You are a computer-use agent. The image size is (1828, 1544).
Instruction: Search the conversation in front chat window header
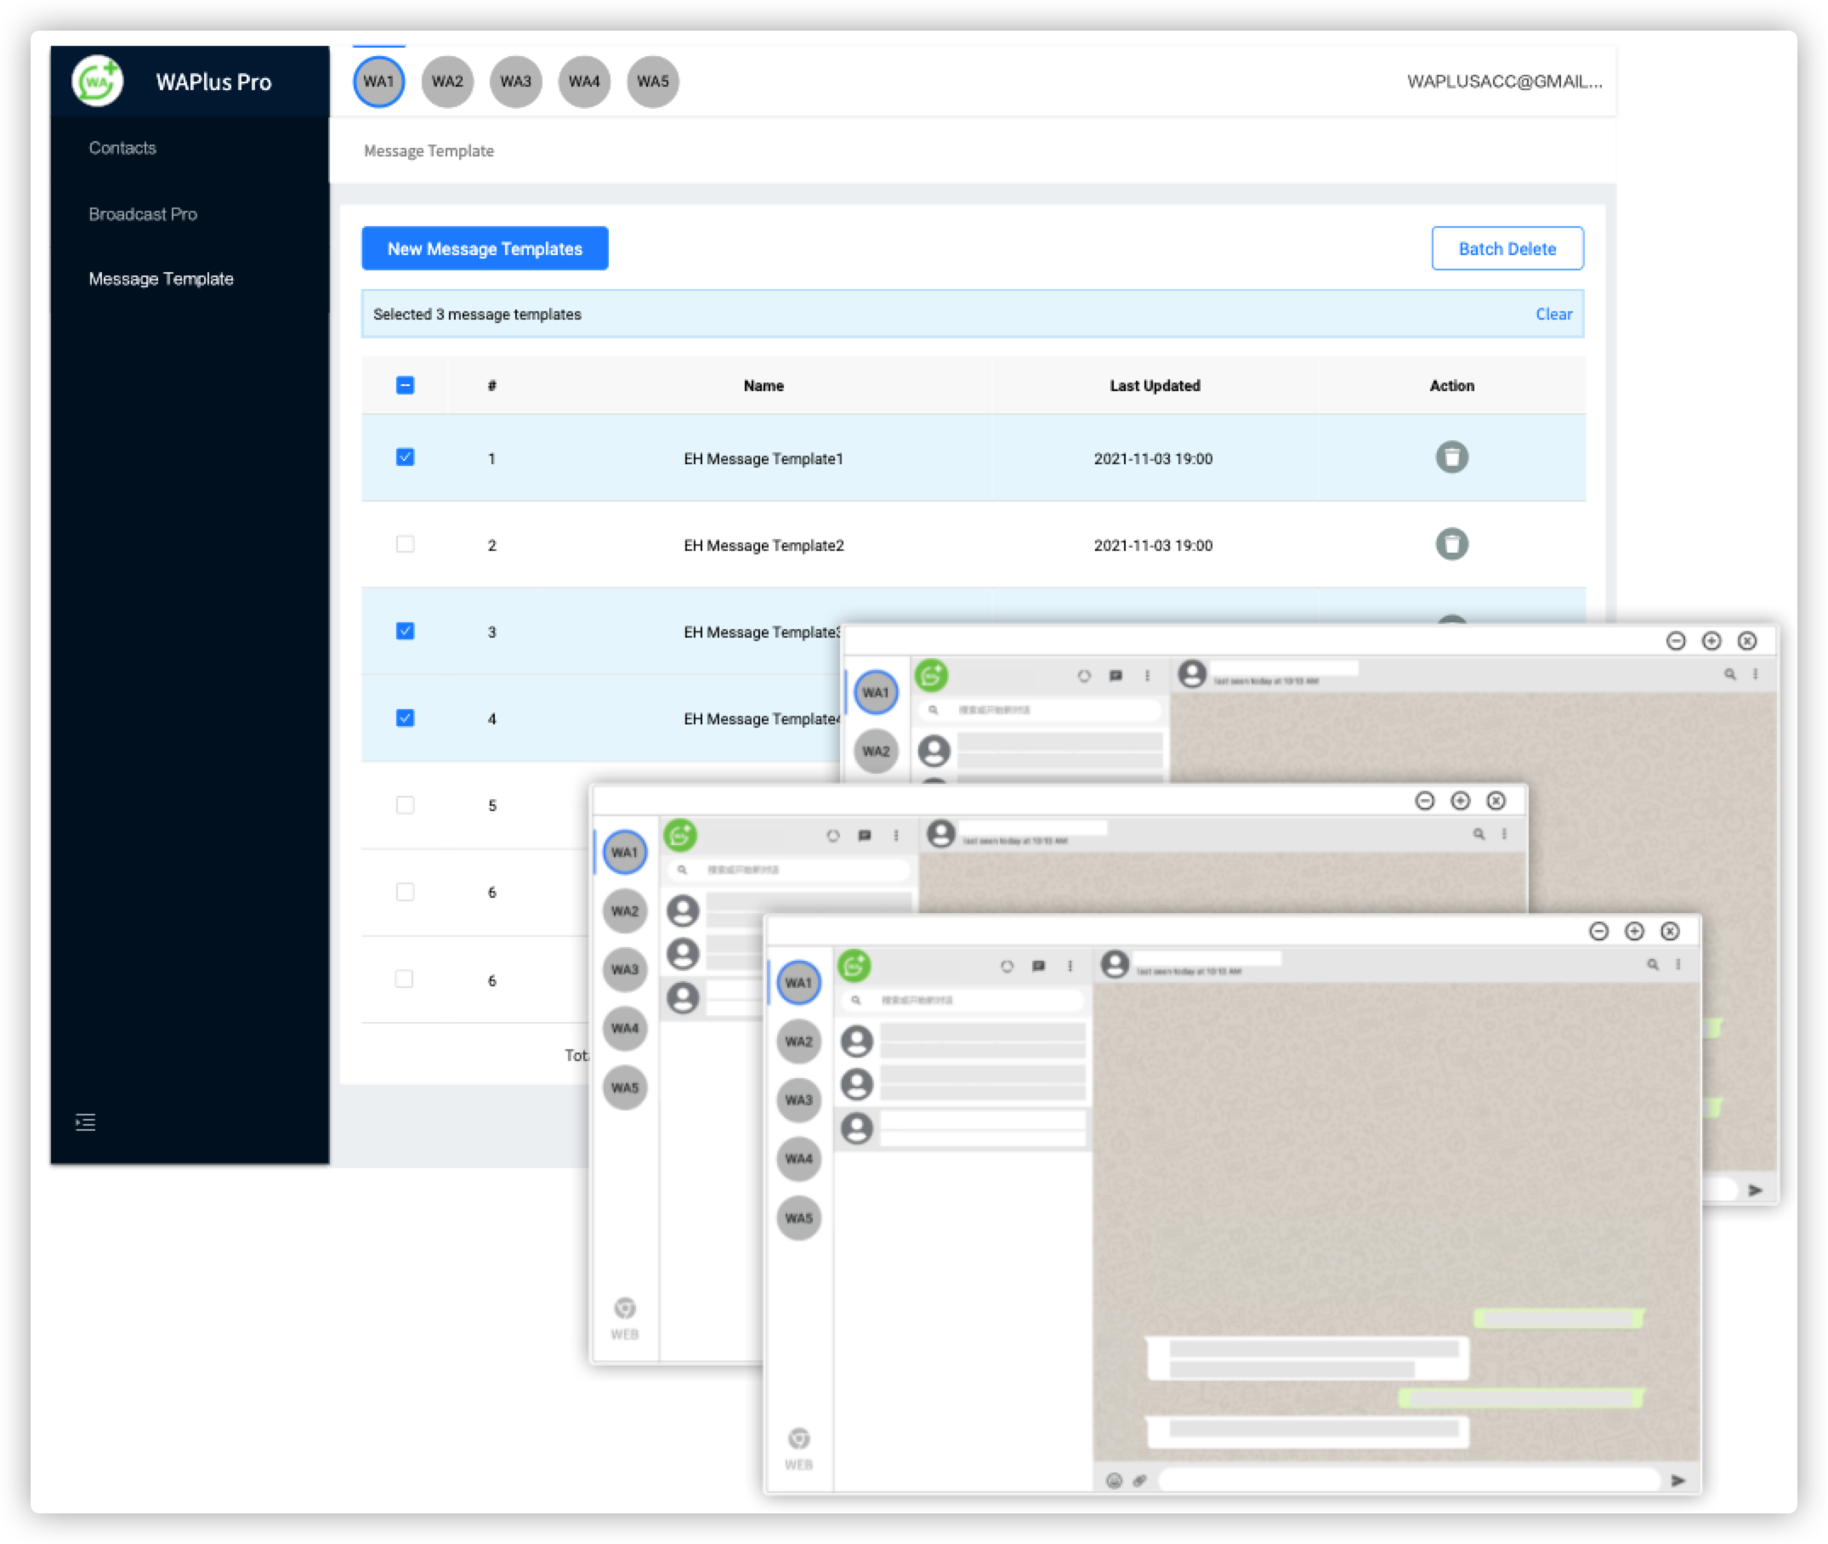(x=1652, y=963)
